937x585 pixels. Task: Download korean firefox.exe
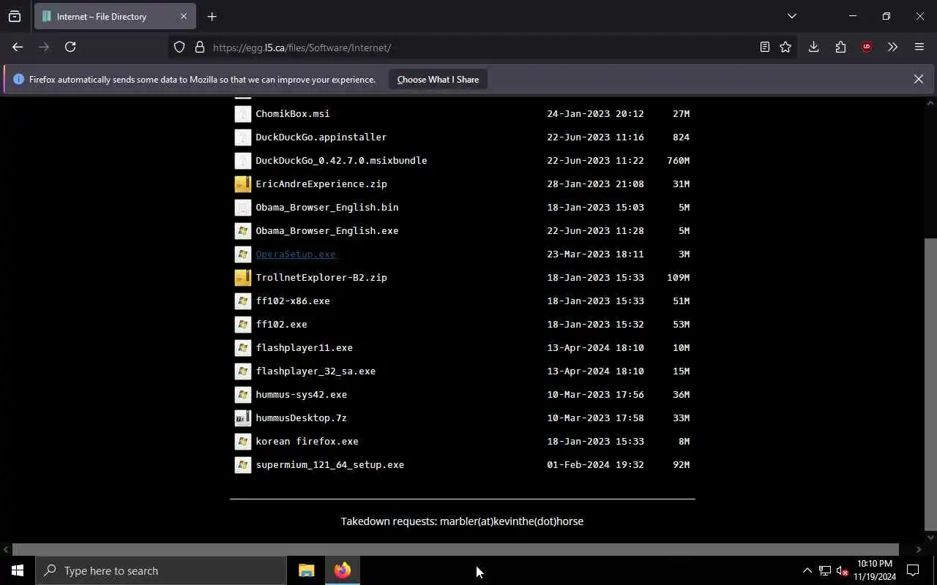point(307,442)
